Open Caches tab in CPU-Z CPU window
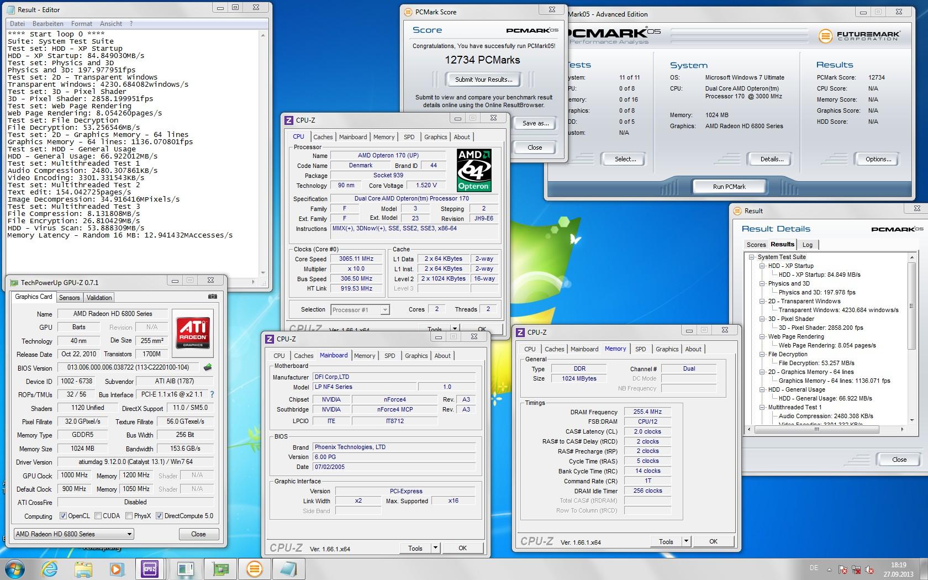The height and width of the screenshot is (580, 928). point(323,137)
